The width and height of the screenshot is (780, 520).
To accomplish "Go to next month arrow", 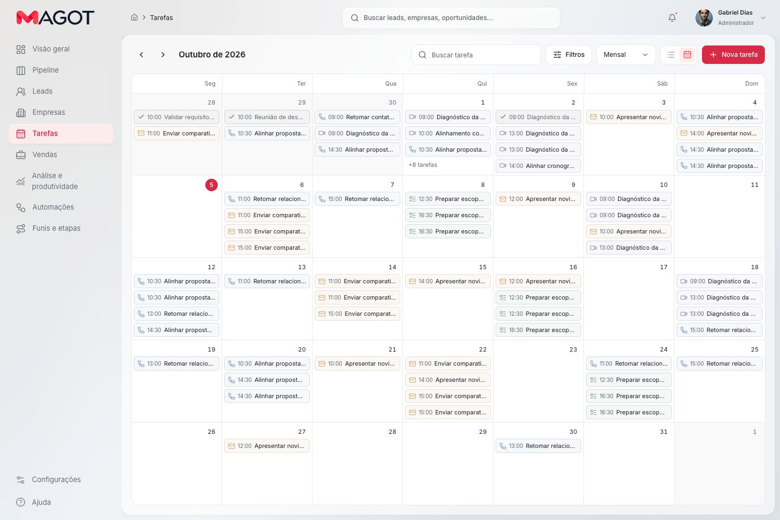I will click(x=163, y=55).
